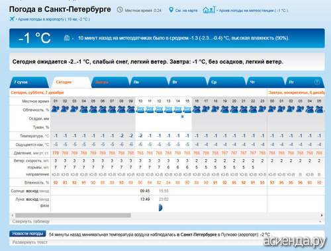Image resolution: width=331 pixels, height=251 pixels.
Task: Click the horizontal scrollbar thumb
Action: [73, 215]
